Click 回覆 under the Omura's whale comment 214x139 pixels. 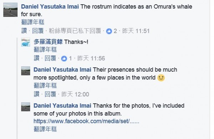[38, 31]
